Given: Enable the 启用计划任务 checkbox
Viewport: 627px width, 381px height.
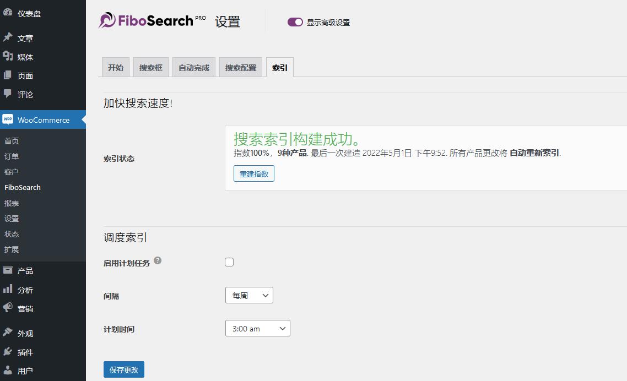Looking at the screenshot, I should click(x=229, y=262).
